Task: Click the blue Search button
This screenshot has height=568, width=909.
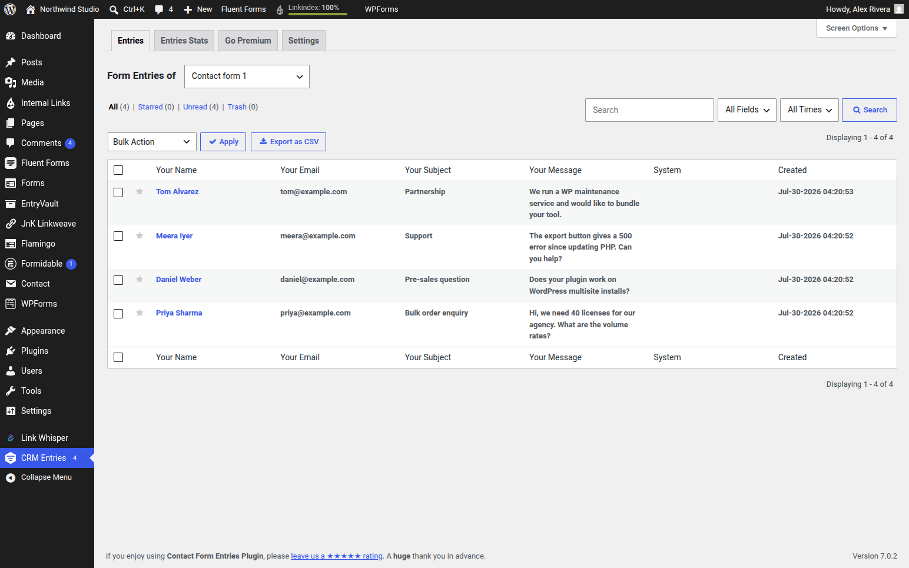Action: point(870,110)
